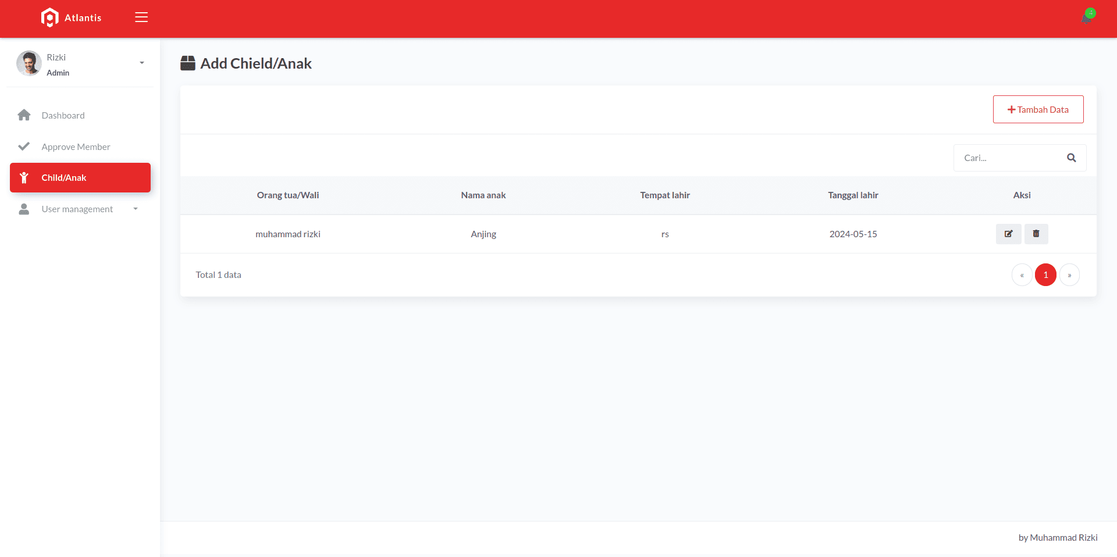Screen dimensions: 1117x557
Task: Click the User management person icon
Action: coord(24,209)
